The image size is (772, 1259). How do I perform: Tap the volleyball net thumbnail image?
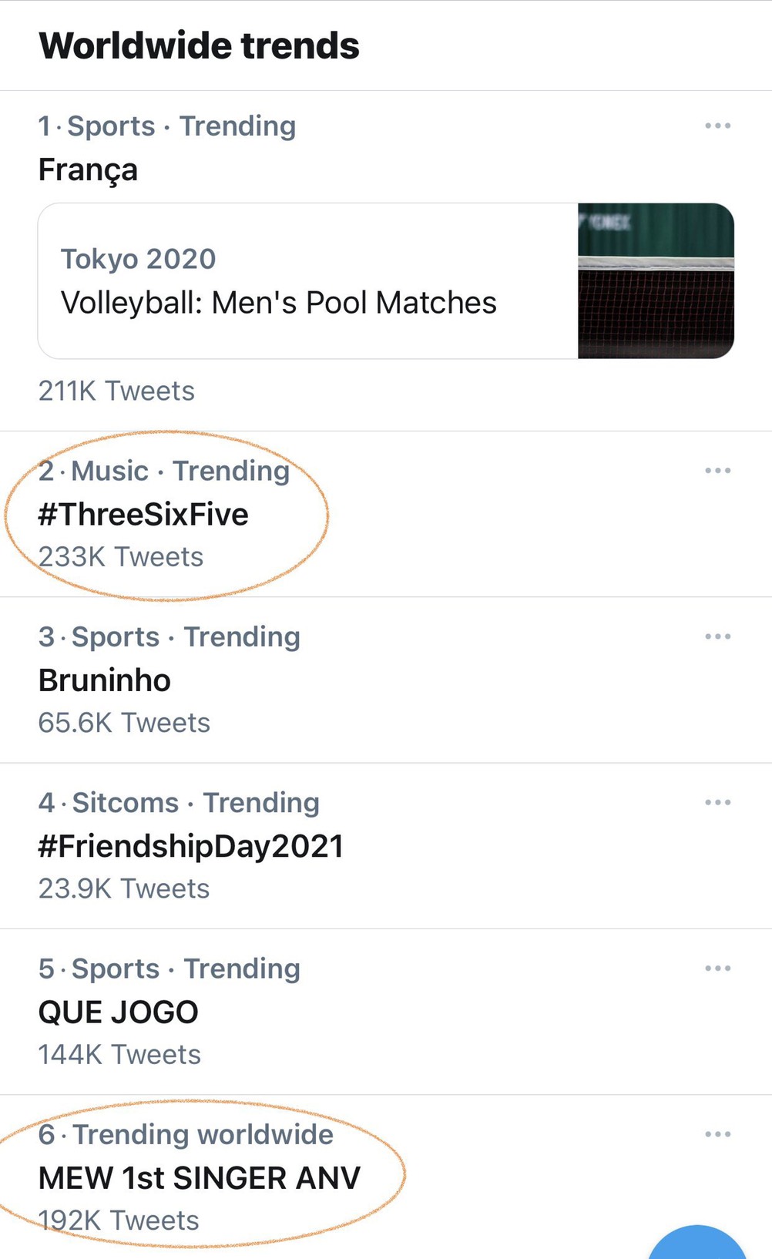click(x=656, y=280)
